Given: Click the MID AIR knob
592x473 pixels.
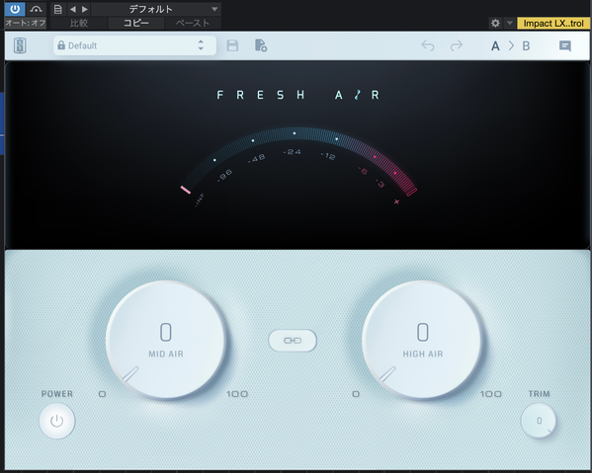Looking at the screenshot, I should 166,340.
